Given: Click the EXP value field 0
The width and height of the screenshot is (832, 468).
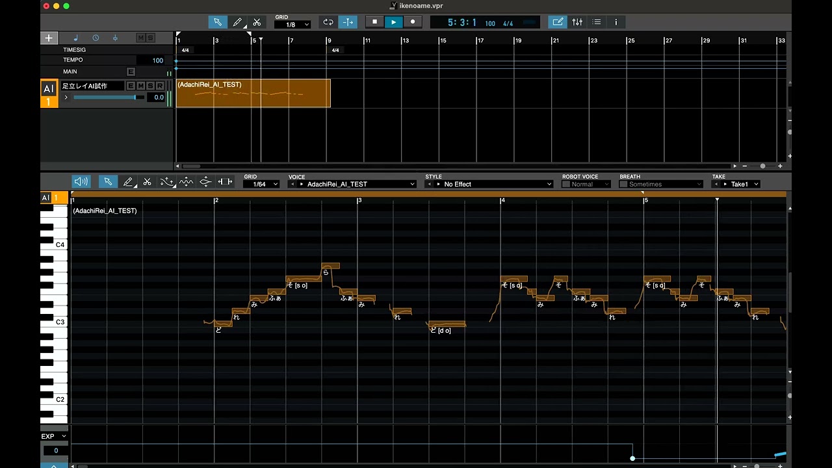Looking at the screenshot, I should [56, 450].
